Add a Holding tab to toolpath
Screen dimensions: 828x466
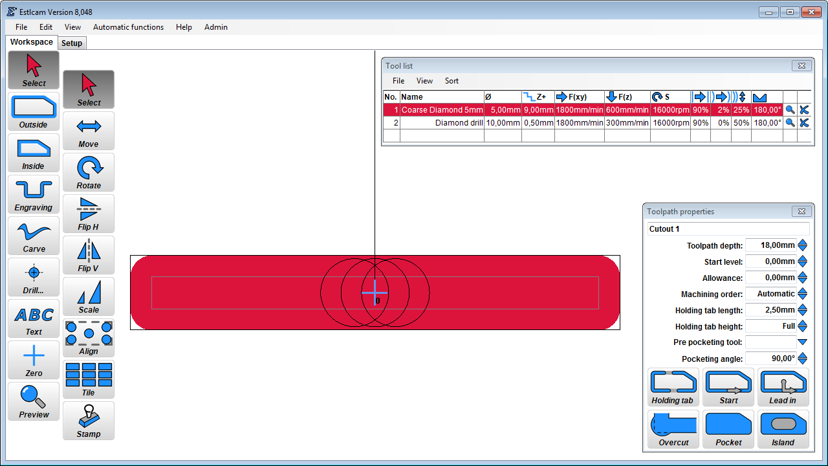coord(673,387)
